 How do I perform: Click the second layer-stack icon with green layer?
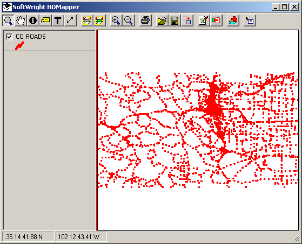tap(99, 20)
